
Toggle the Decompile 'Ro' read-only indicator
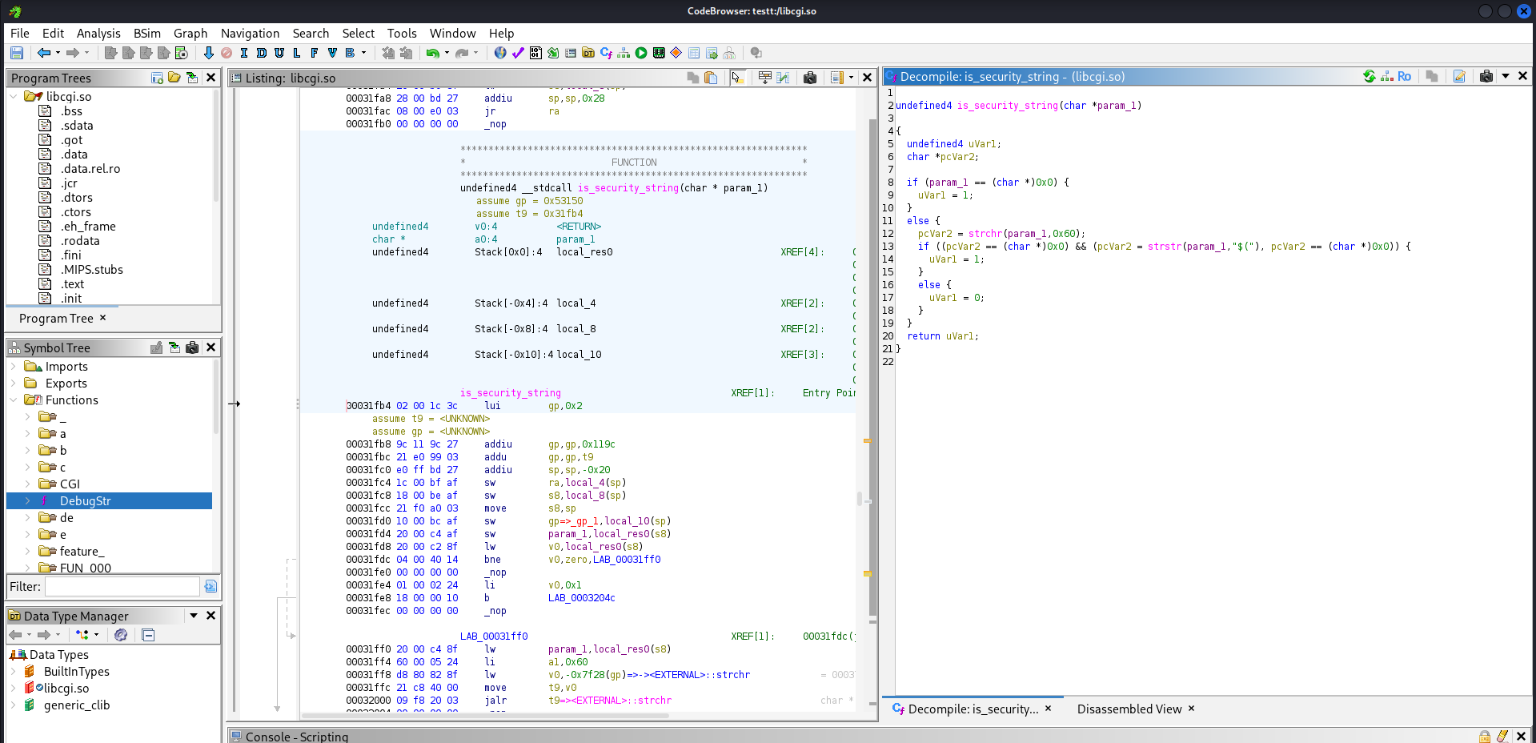[x=1404, y=77]
